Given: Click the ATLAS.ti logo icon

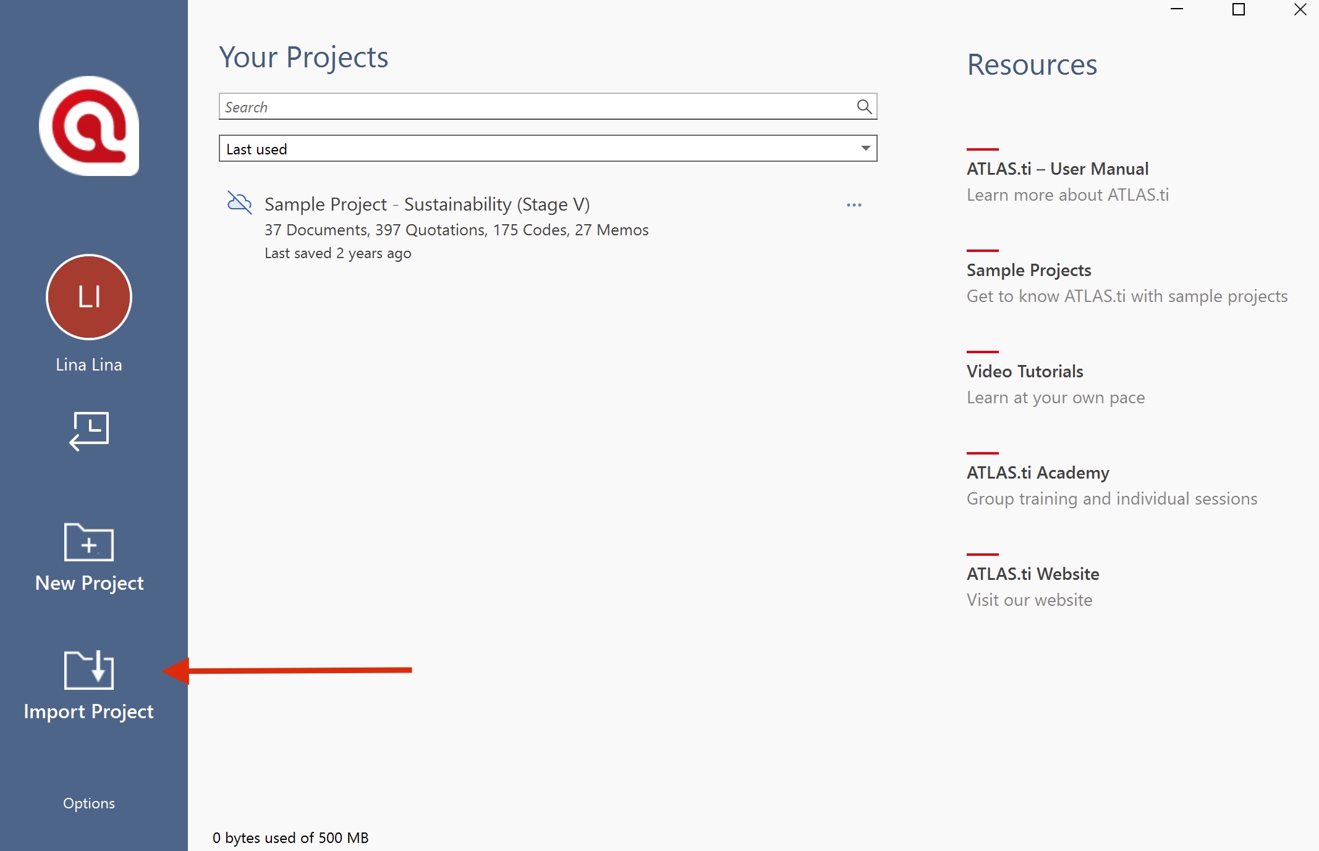Looking at the screenshot, I should coord(89,126).
